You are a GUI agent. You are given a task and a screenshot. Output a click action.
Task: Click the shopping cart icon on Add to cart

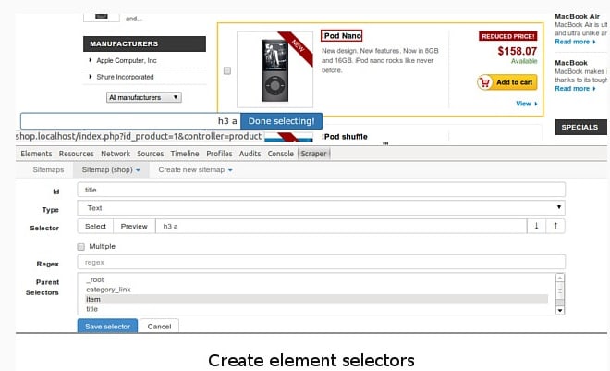(484, 82)
